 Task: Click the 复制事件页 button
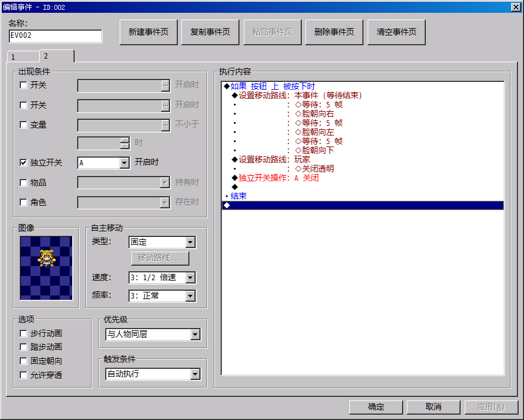[x=210, y=32]
